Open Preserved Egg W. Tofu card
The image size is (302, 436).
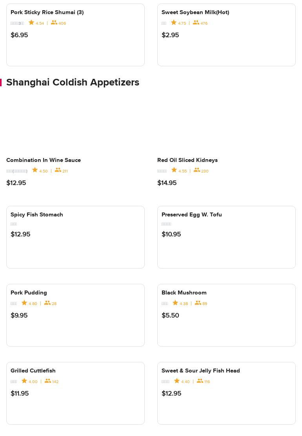click(226, 237)
